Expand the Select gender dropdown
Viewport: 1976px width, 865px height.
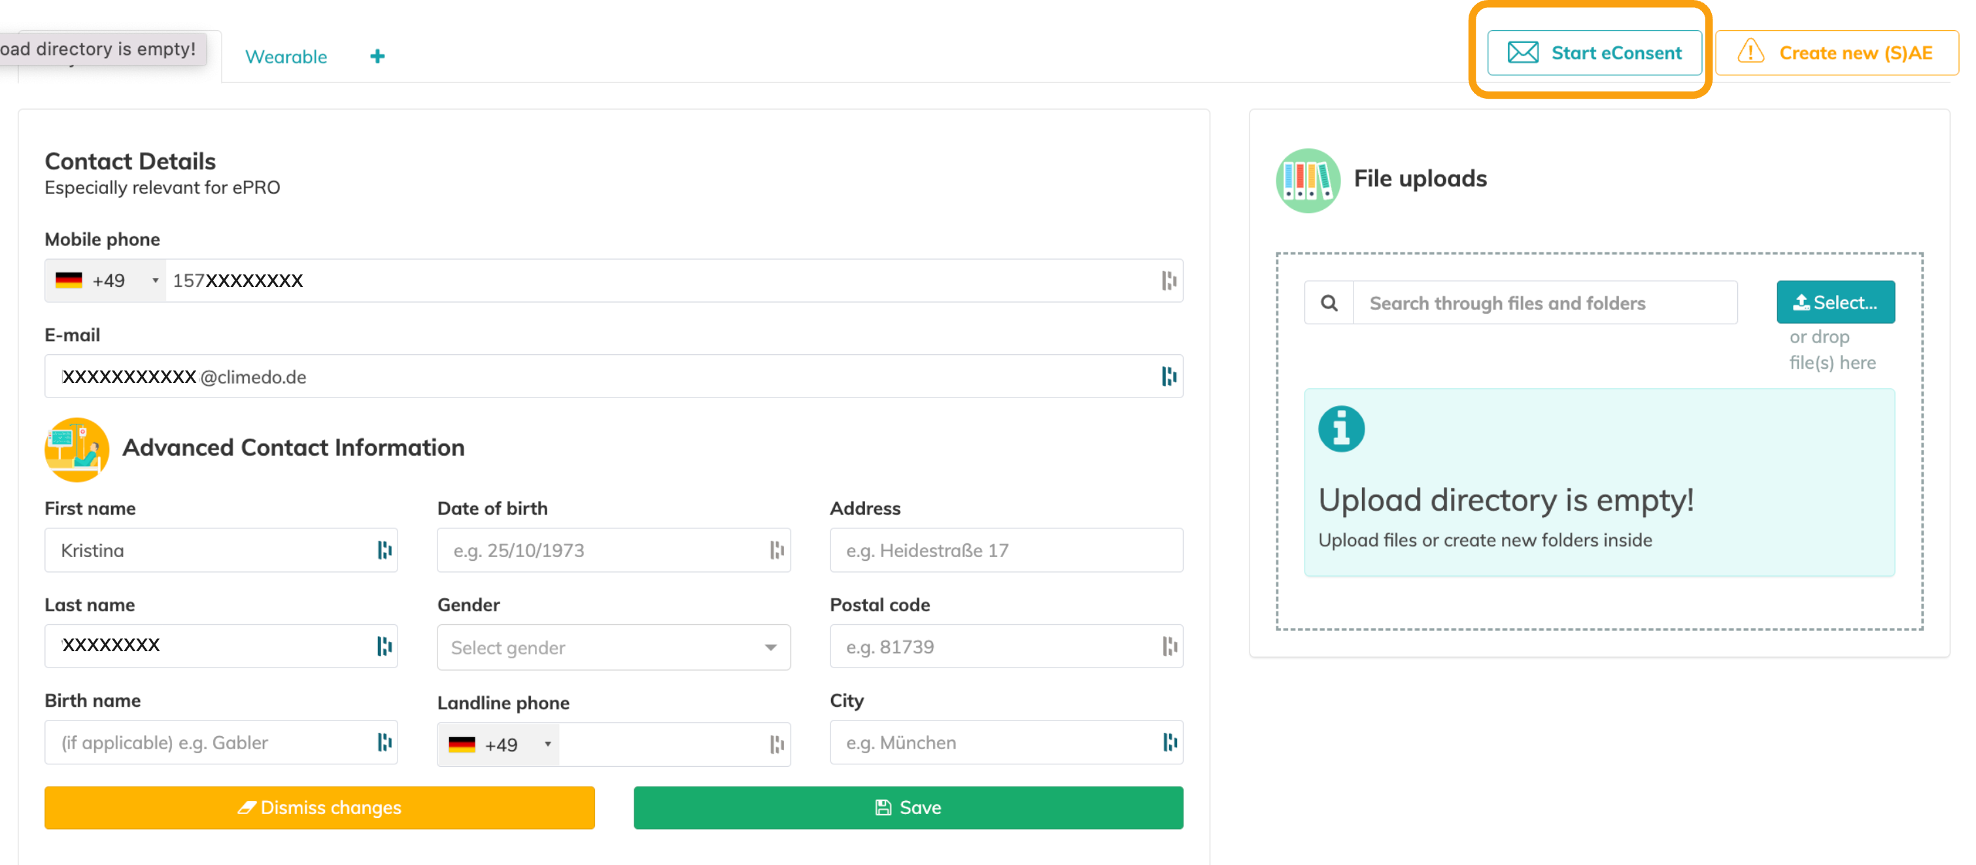(614, 647)
